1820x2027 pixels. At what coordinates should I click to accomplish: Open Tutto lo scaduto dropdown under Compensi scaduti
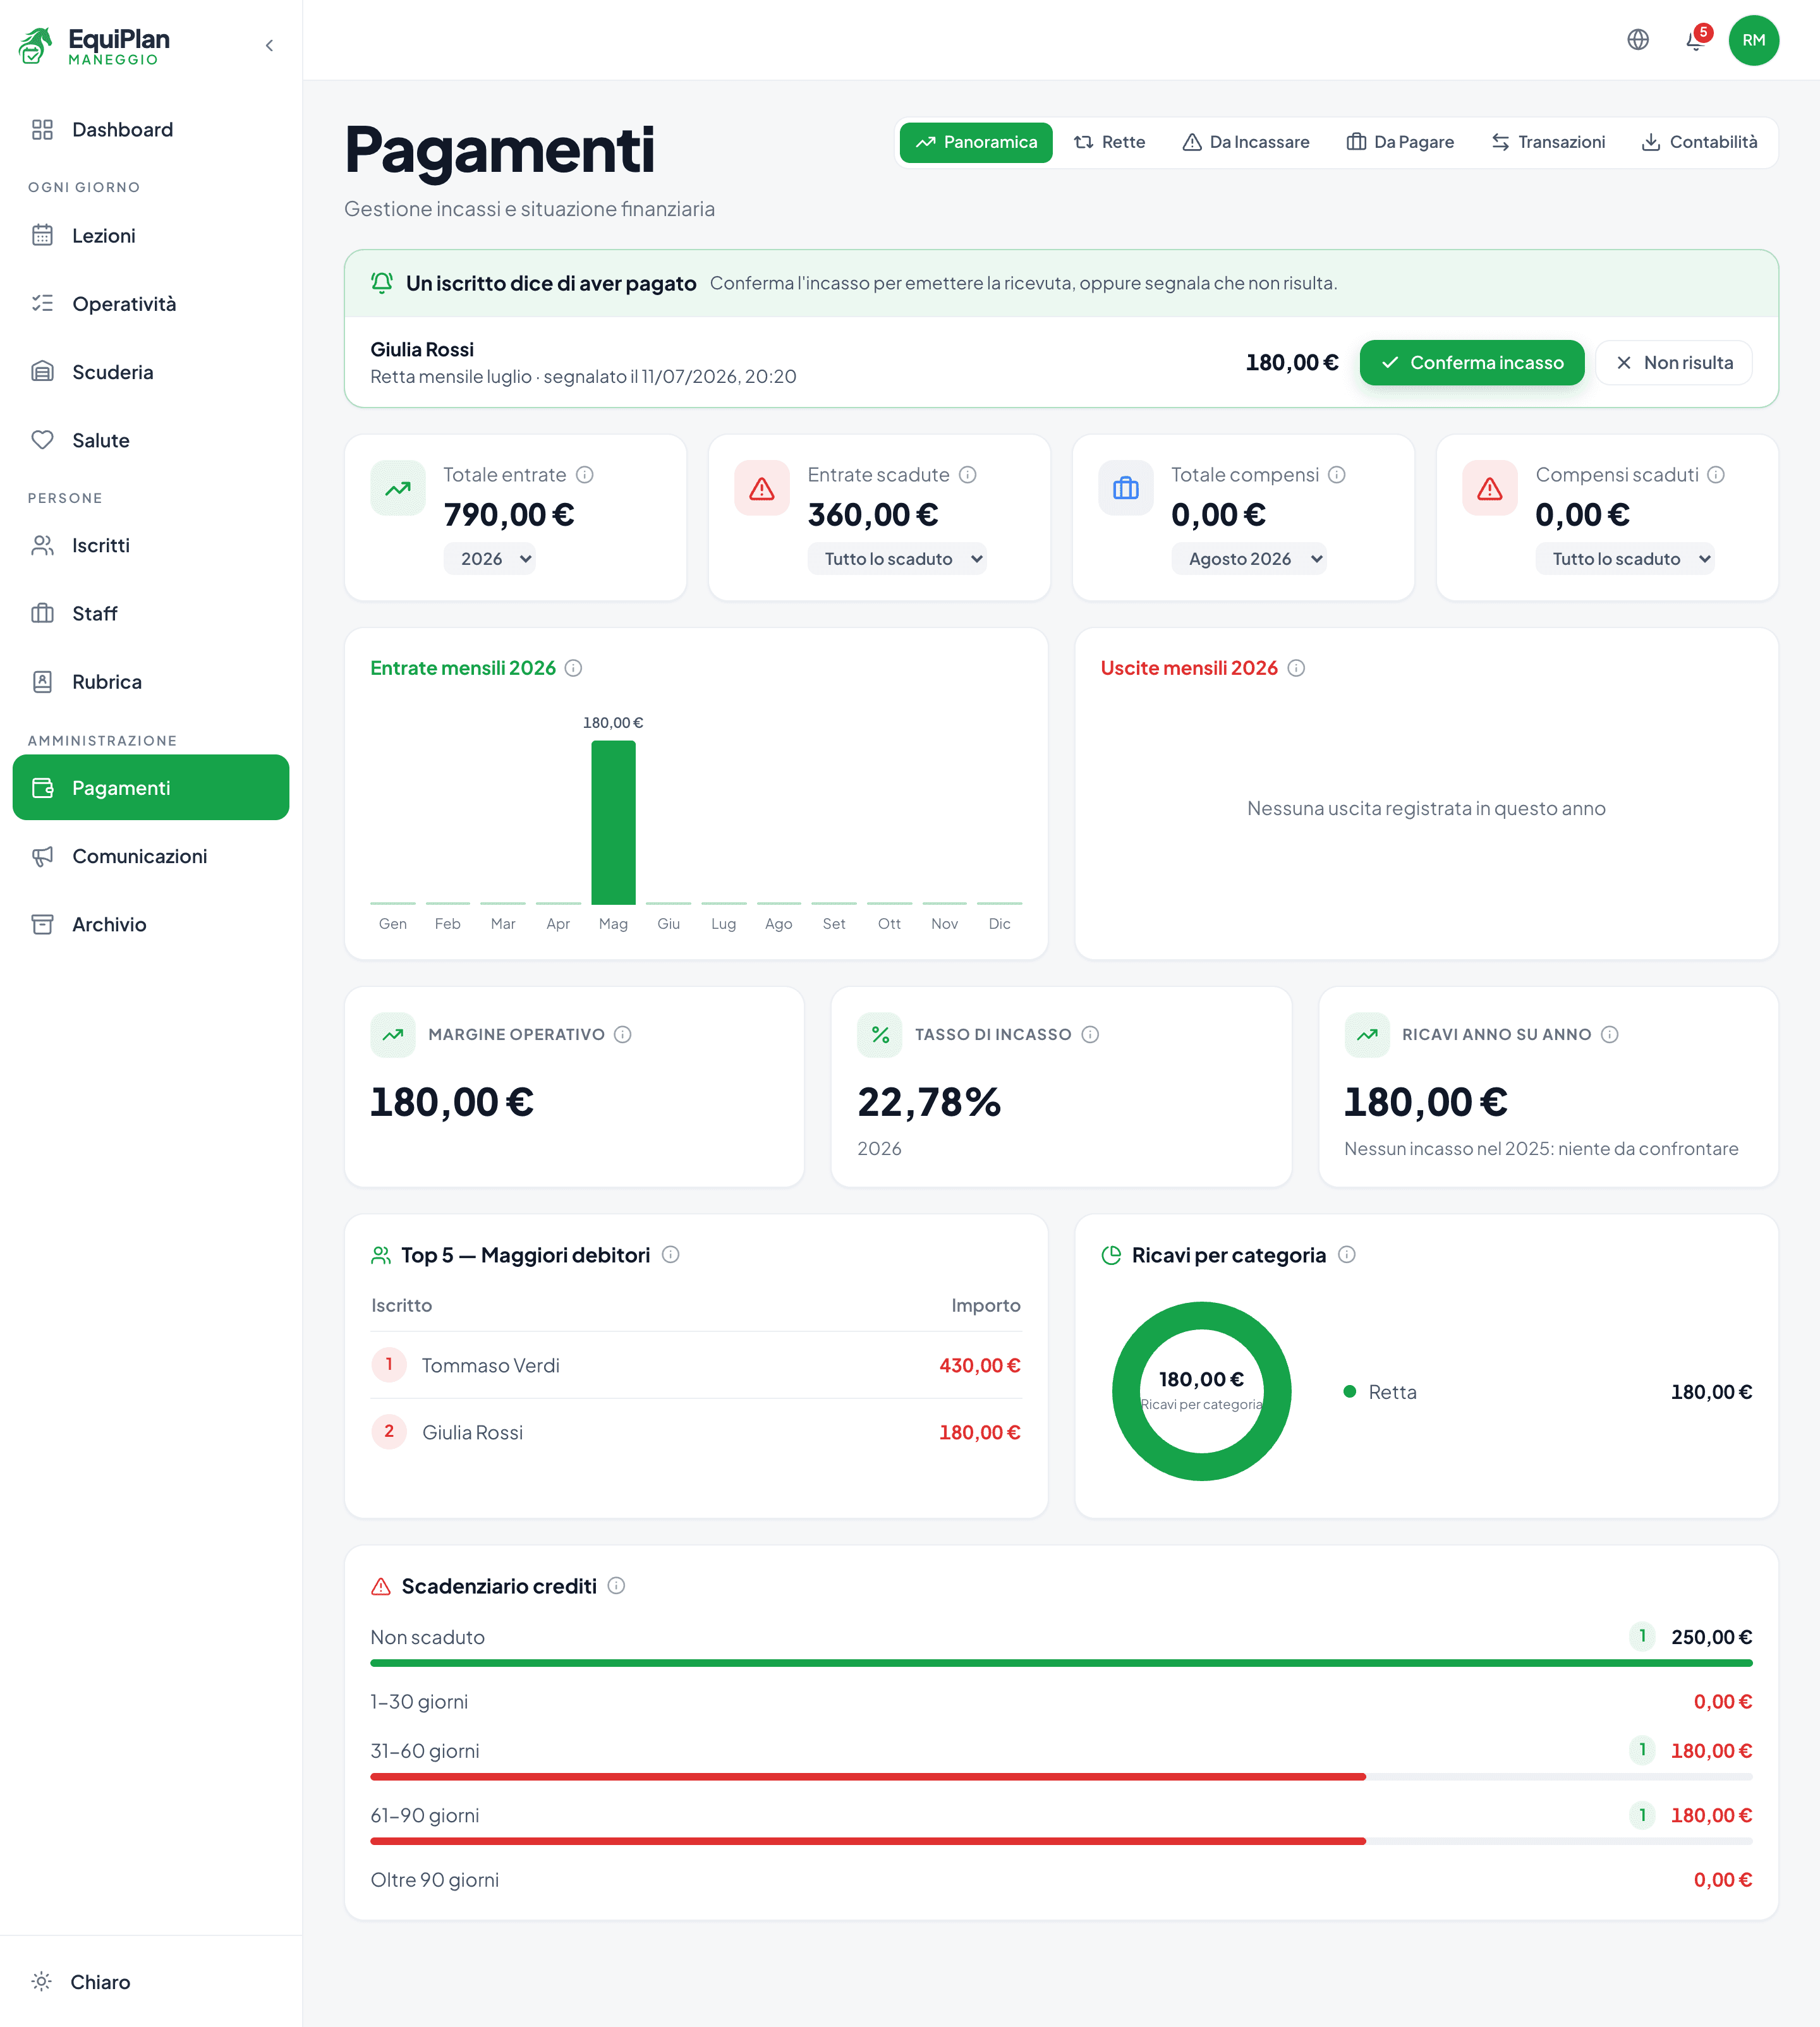coord(1625,559)
